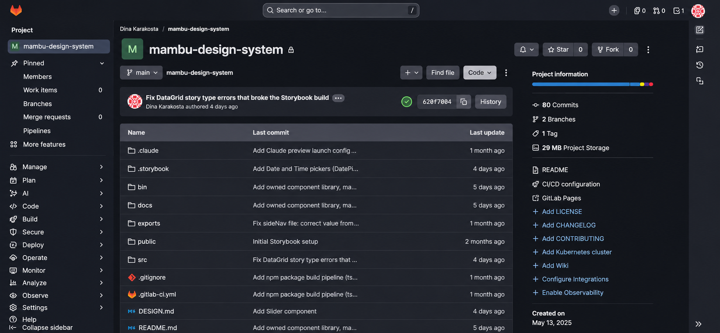Click the Enable Observability link
Screen dimensions: 720x333
coord(572,293)
